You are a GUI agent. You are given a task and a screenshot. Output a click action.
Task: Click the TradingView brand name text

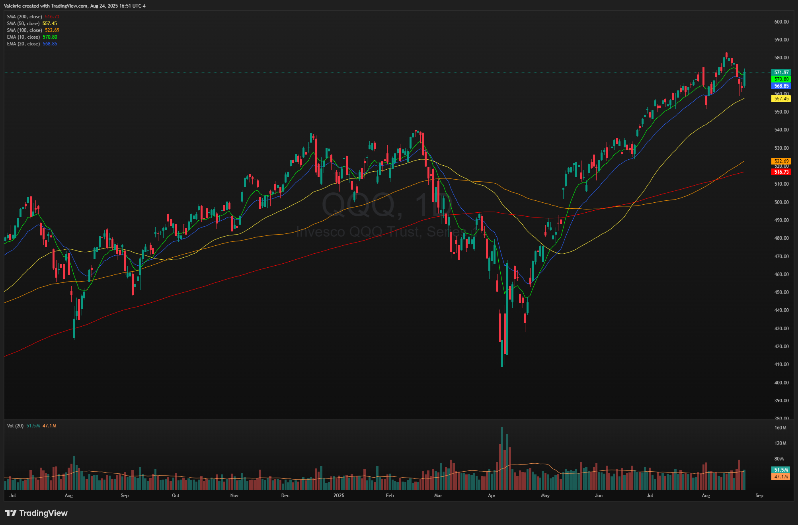click(x=43, y=513)
